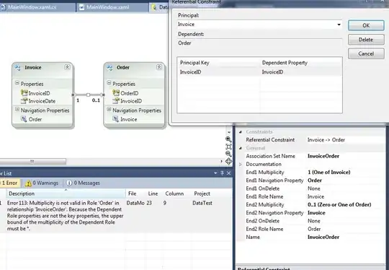389x270 pixels.
Task: Collapse the Invoice entity shape with chevron
Action: click(67, 67)
